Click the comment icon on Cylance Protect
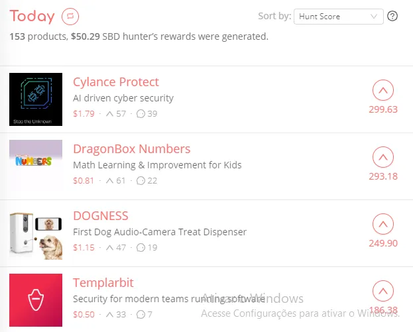The width and height of the screenshot is (413, 332). pyautogui.click(x=141, y=114)
